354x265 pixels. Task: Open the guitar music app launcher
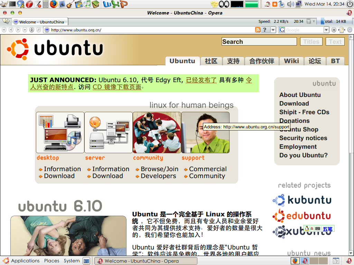[70, 4]
